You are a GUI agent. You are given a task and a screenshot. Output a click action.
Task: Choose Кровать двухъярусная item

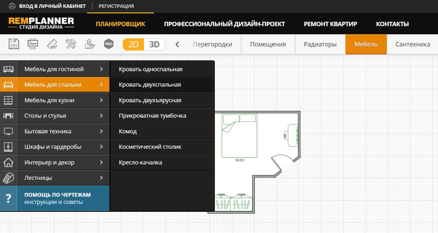[162, 100]
